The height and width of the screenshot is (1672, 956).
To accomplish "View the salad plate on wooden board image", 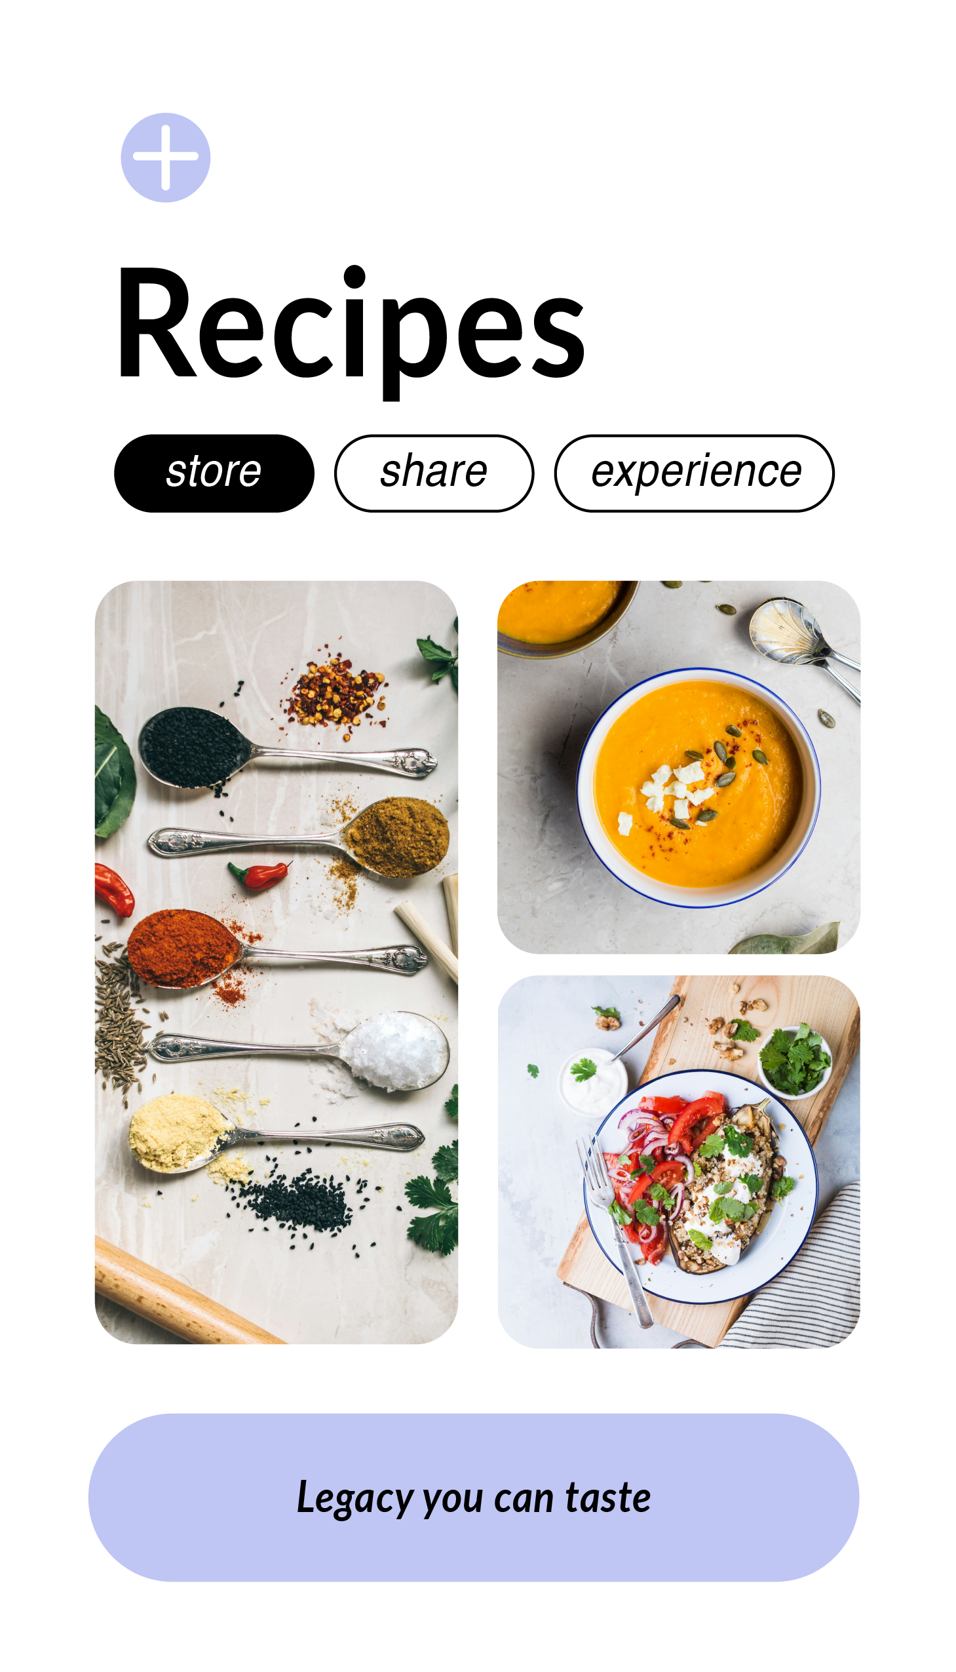I will (678, 1161).
